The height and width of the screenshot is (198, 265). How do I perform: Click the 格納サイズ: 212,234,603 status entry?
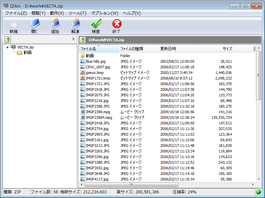coord(83,192)
